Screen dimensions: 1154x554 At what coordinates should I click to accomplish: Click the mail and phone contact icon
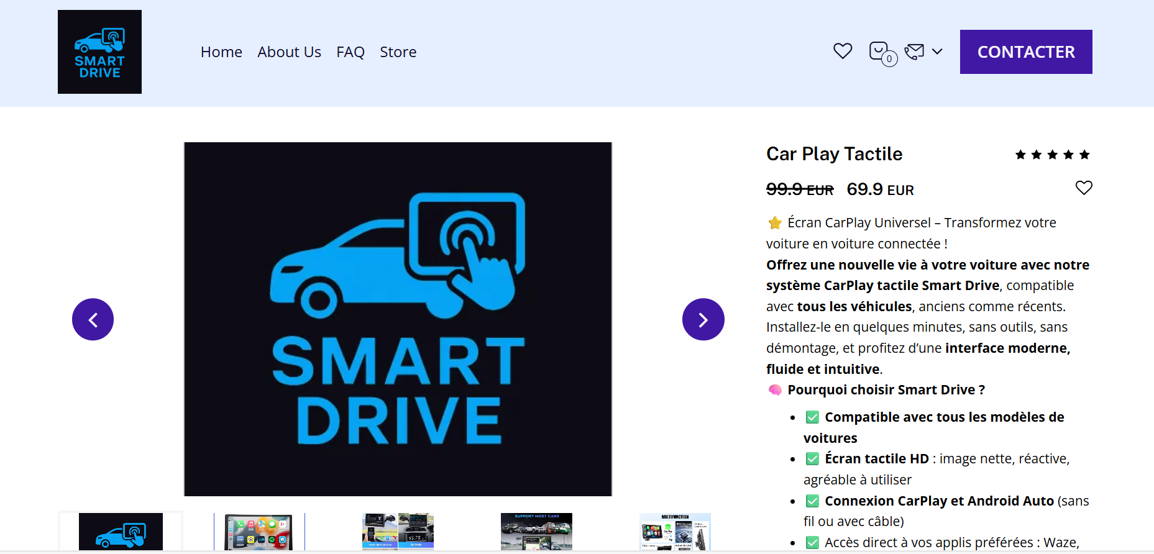[x=914, y=52]
